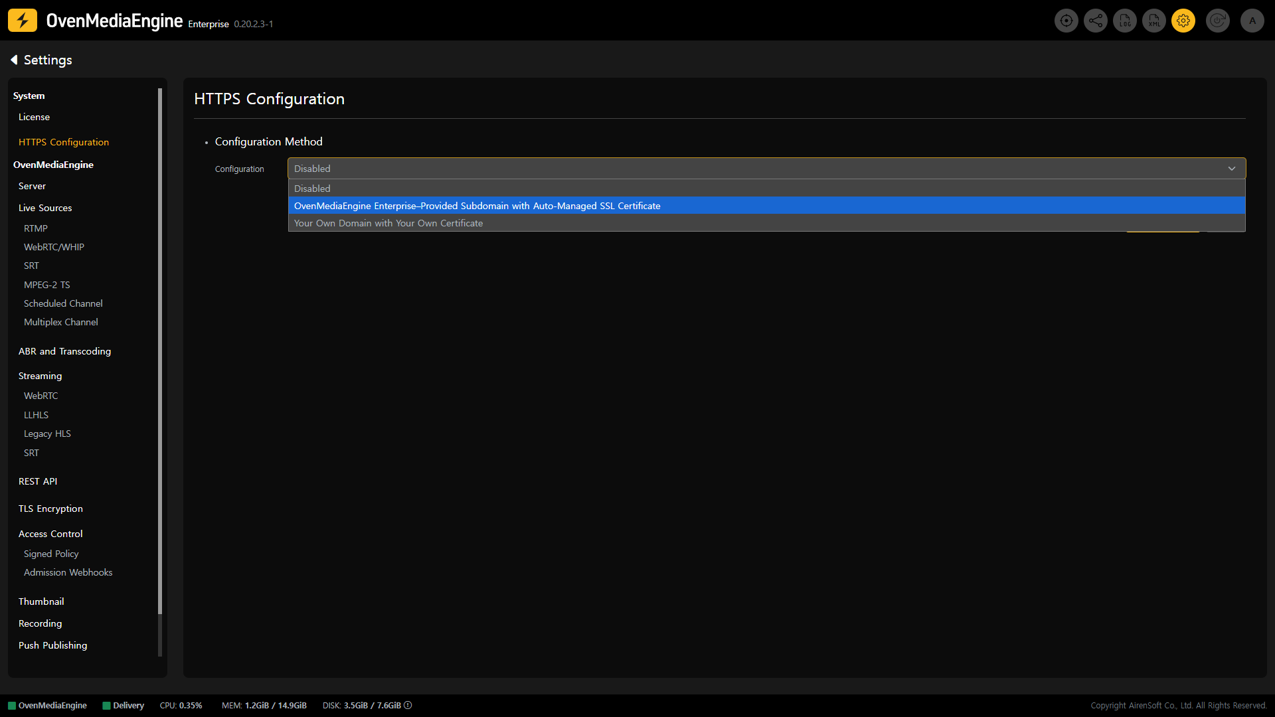Go back using the Settings arrow
Viewport: 1275px width, 717px height.
(x=14, y=60)
